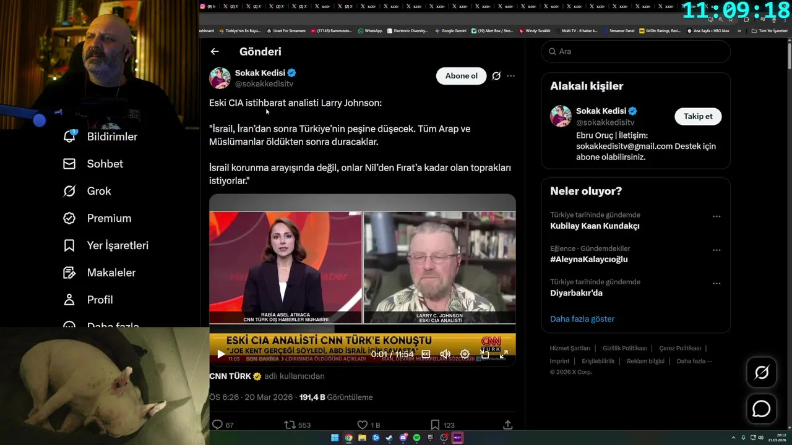The width and height of the screenshot is (792, 445).
Task: Enter fullscreen on the video
Action: click(x=504, y=354)
